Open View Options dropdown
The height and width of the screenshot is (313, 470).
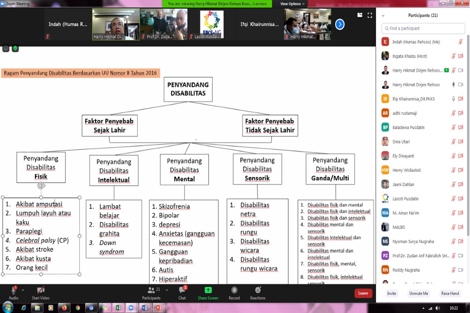tap(292, 4)
